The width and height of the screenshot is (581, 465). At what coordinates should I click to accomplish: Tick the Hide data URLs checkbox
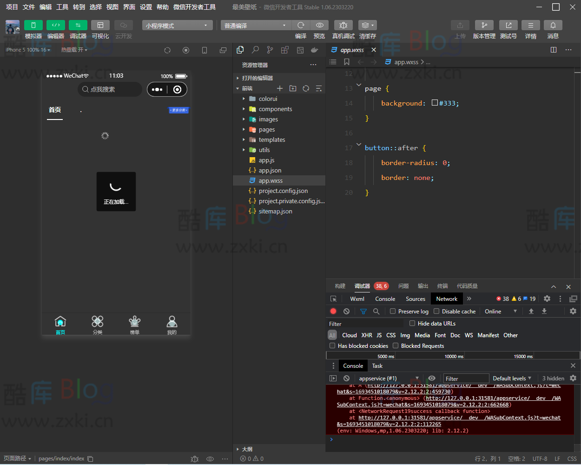(x=412, y=323)
